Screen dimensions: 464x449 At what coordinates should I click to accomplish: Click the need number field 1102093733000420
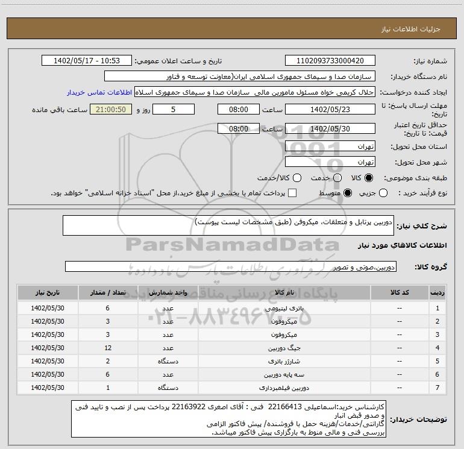[x=330, y=61]
